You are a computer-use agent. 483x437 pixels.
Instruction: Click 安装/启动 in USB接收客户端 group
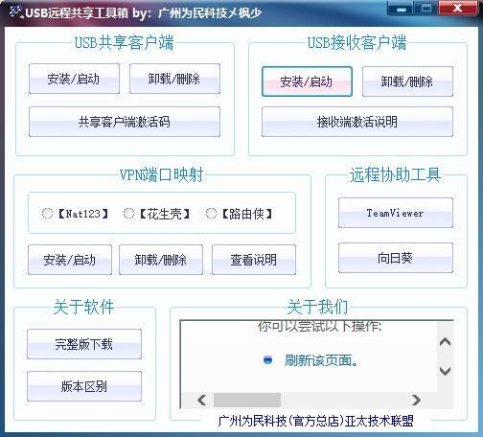pos(307,81)
